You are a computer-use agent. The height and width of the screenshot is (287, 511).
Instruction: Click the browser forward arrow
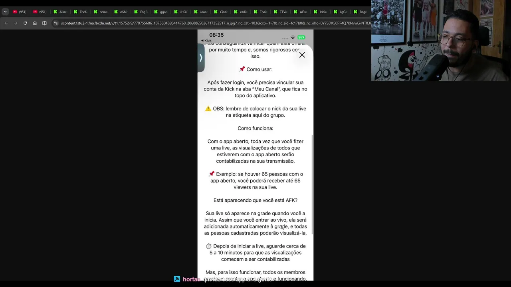[16, 23]
